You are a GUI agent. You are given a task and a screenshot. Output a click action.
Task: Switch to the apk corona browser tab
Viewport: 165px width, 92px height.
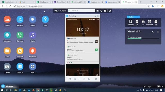(112, 2)
